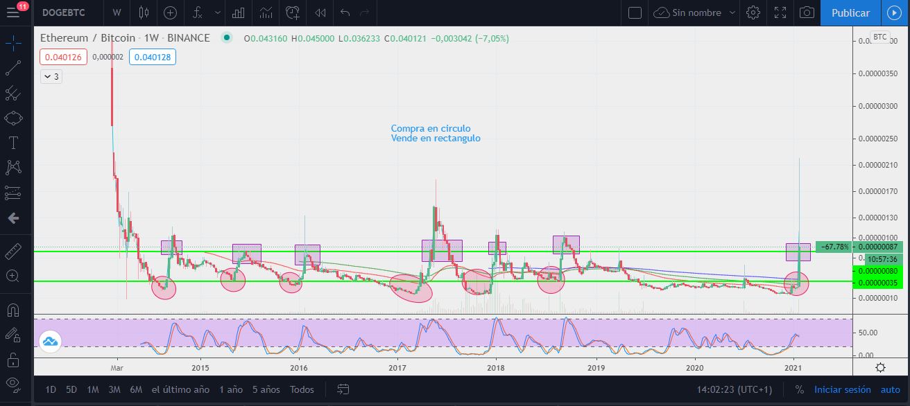Toggle percent scale on price axis

(800, 389)
